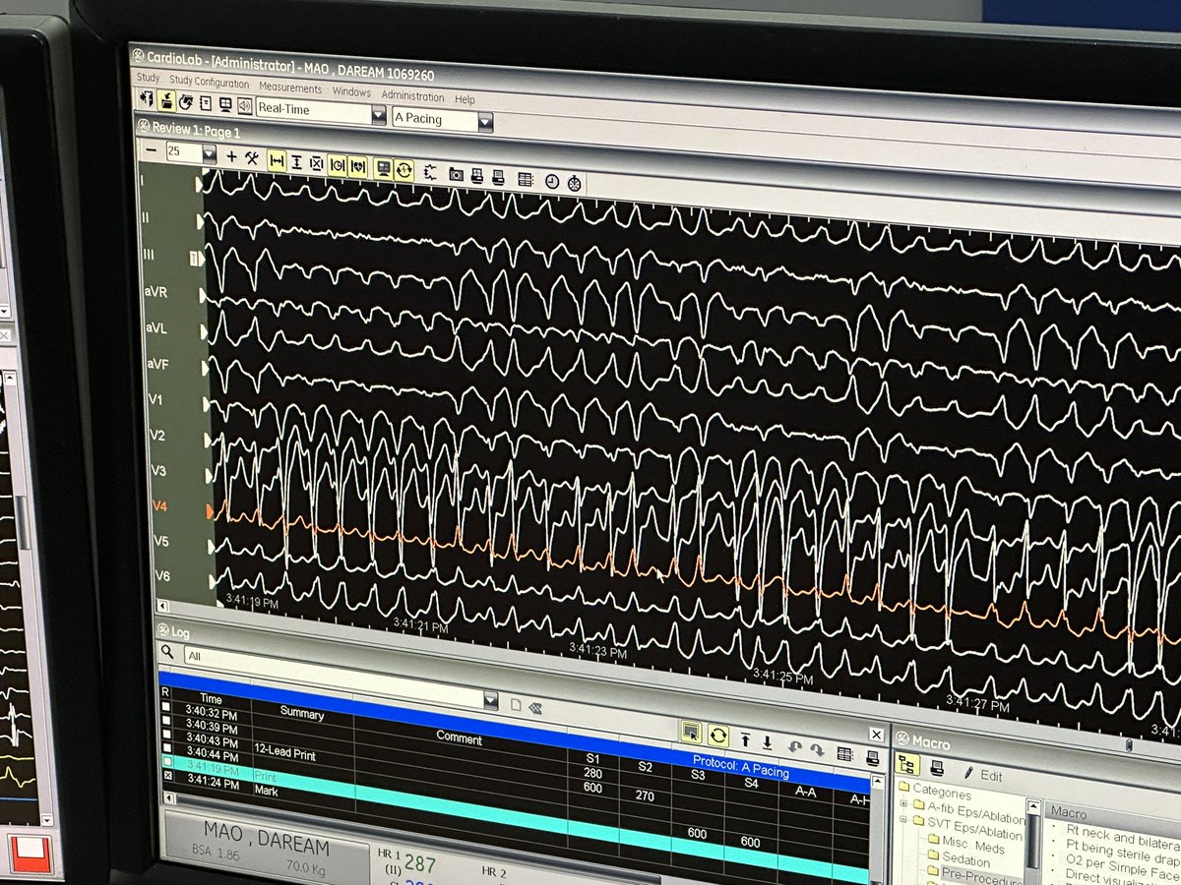Viewport: 1181px width, 885px height.
Task: Open the Measurements menu
Action: pyautogui.click(x=290, y=88)
